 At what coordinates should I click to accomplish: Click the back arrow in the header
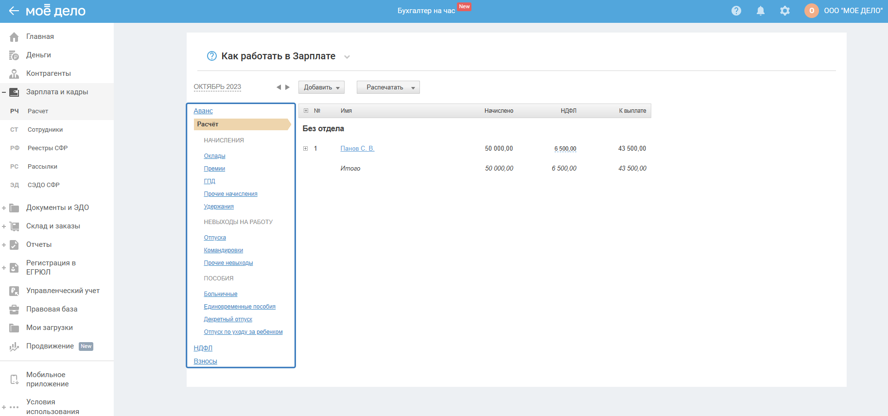click(x=14, y=11)
